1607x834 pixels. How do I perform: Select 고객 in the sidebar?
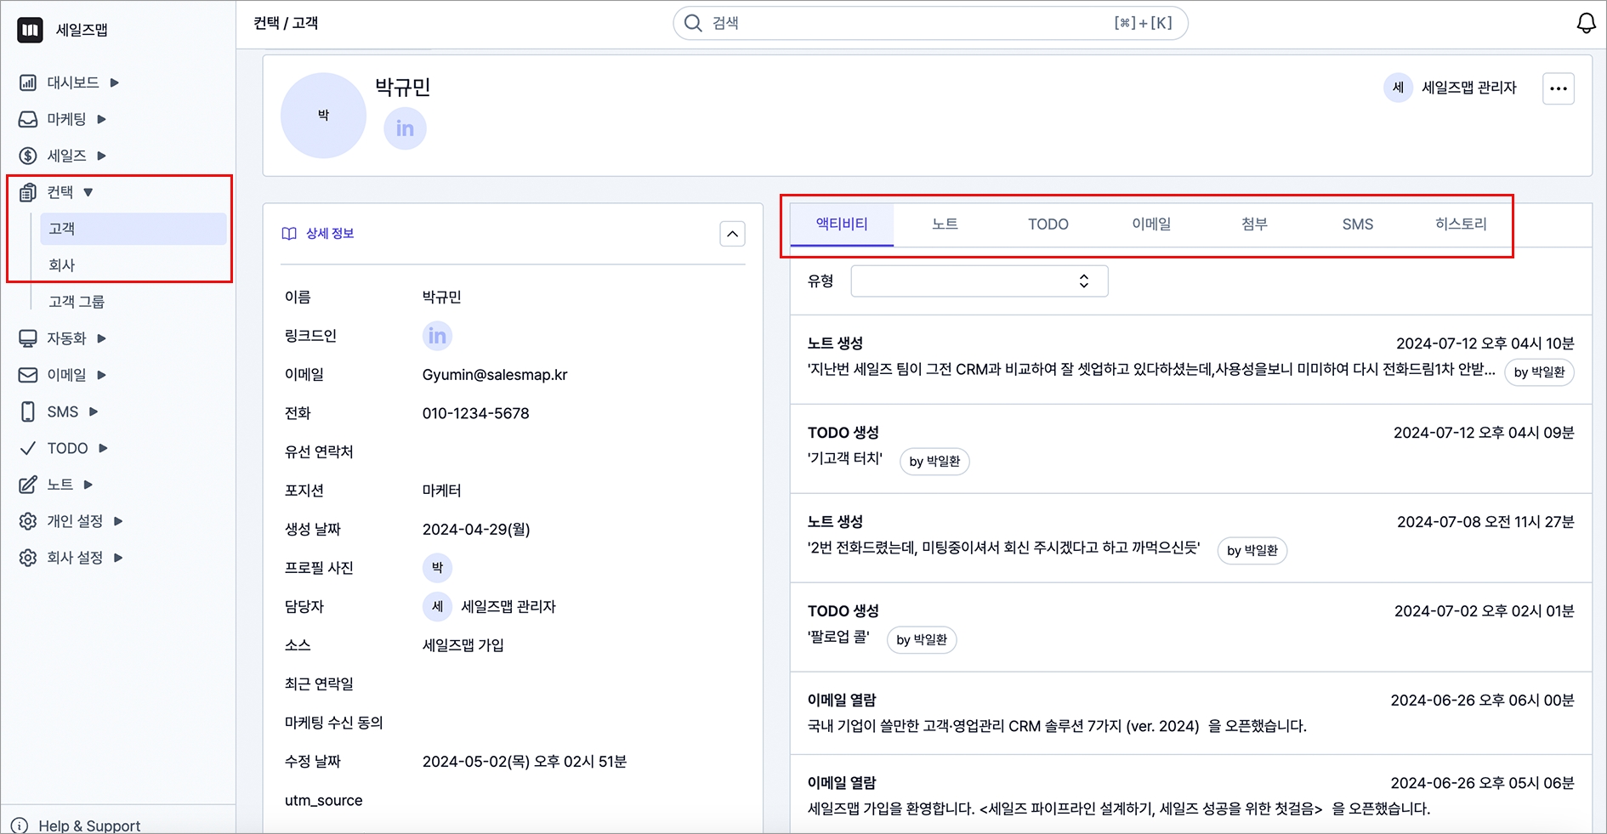point(133,229)
